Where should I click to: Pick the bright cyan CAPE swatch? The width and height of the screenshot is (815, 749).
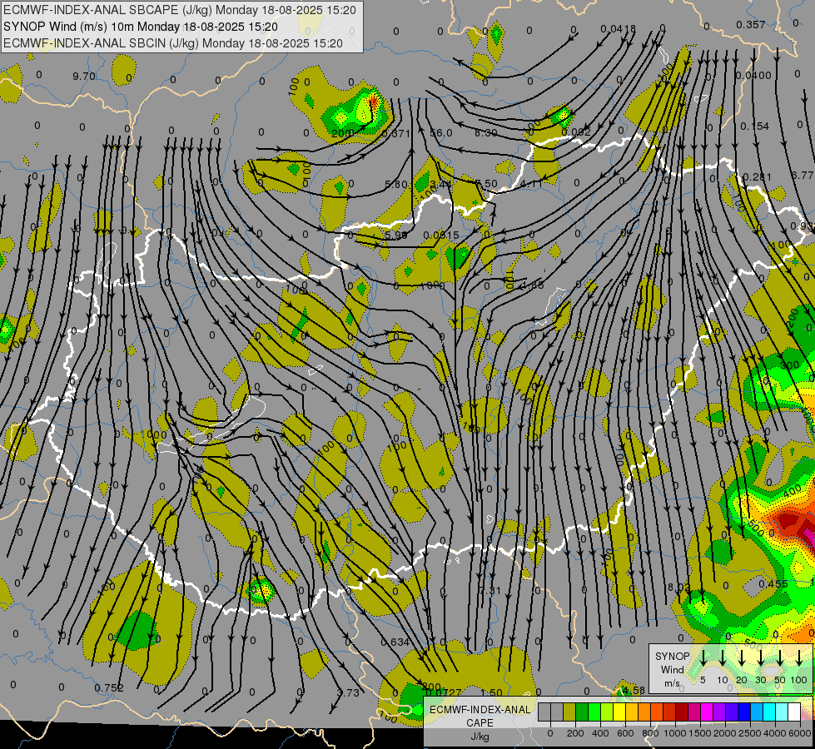(769, 712)
